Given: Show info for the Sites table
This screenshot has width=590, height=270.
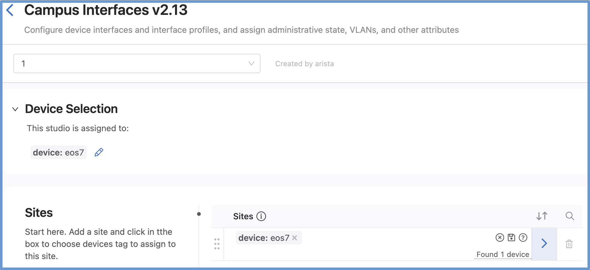Looking at the screenshot, I should pos(261,216).
